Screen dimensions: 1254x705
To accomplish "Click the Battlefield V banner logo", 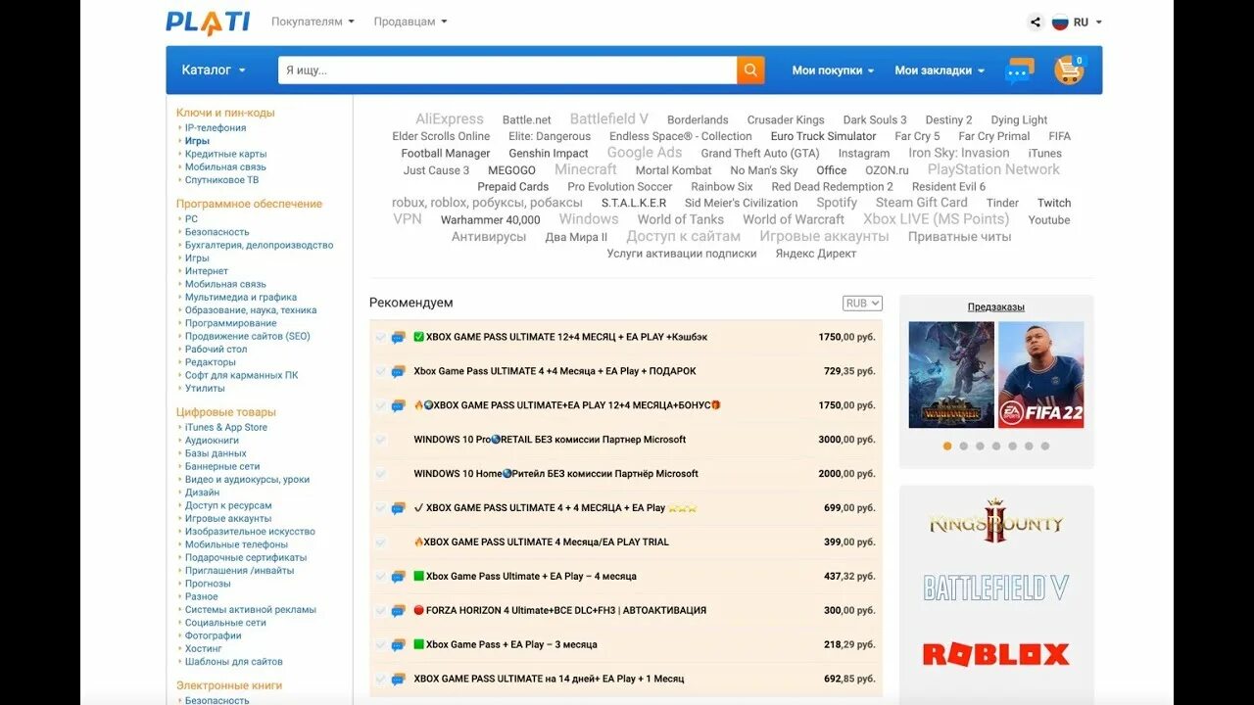I will pyautogui.click(x=995, y=587).
